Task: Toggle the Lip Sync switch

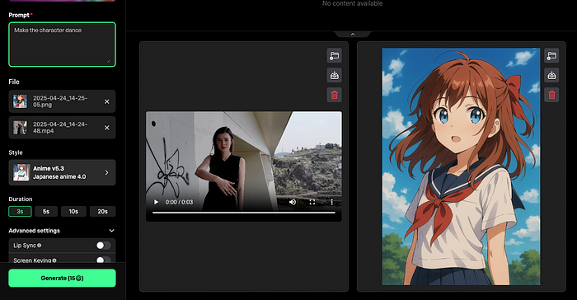Action: [103, 246]
